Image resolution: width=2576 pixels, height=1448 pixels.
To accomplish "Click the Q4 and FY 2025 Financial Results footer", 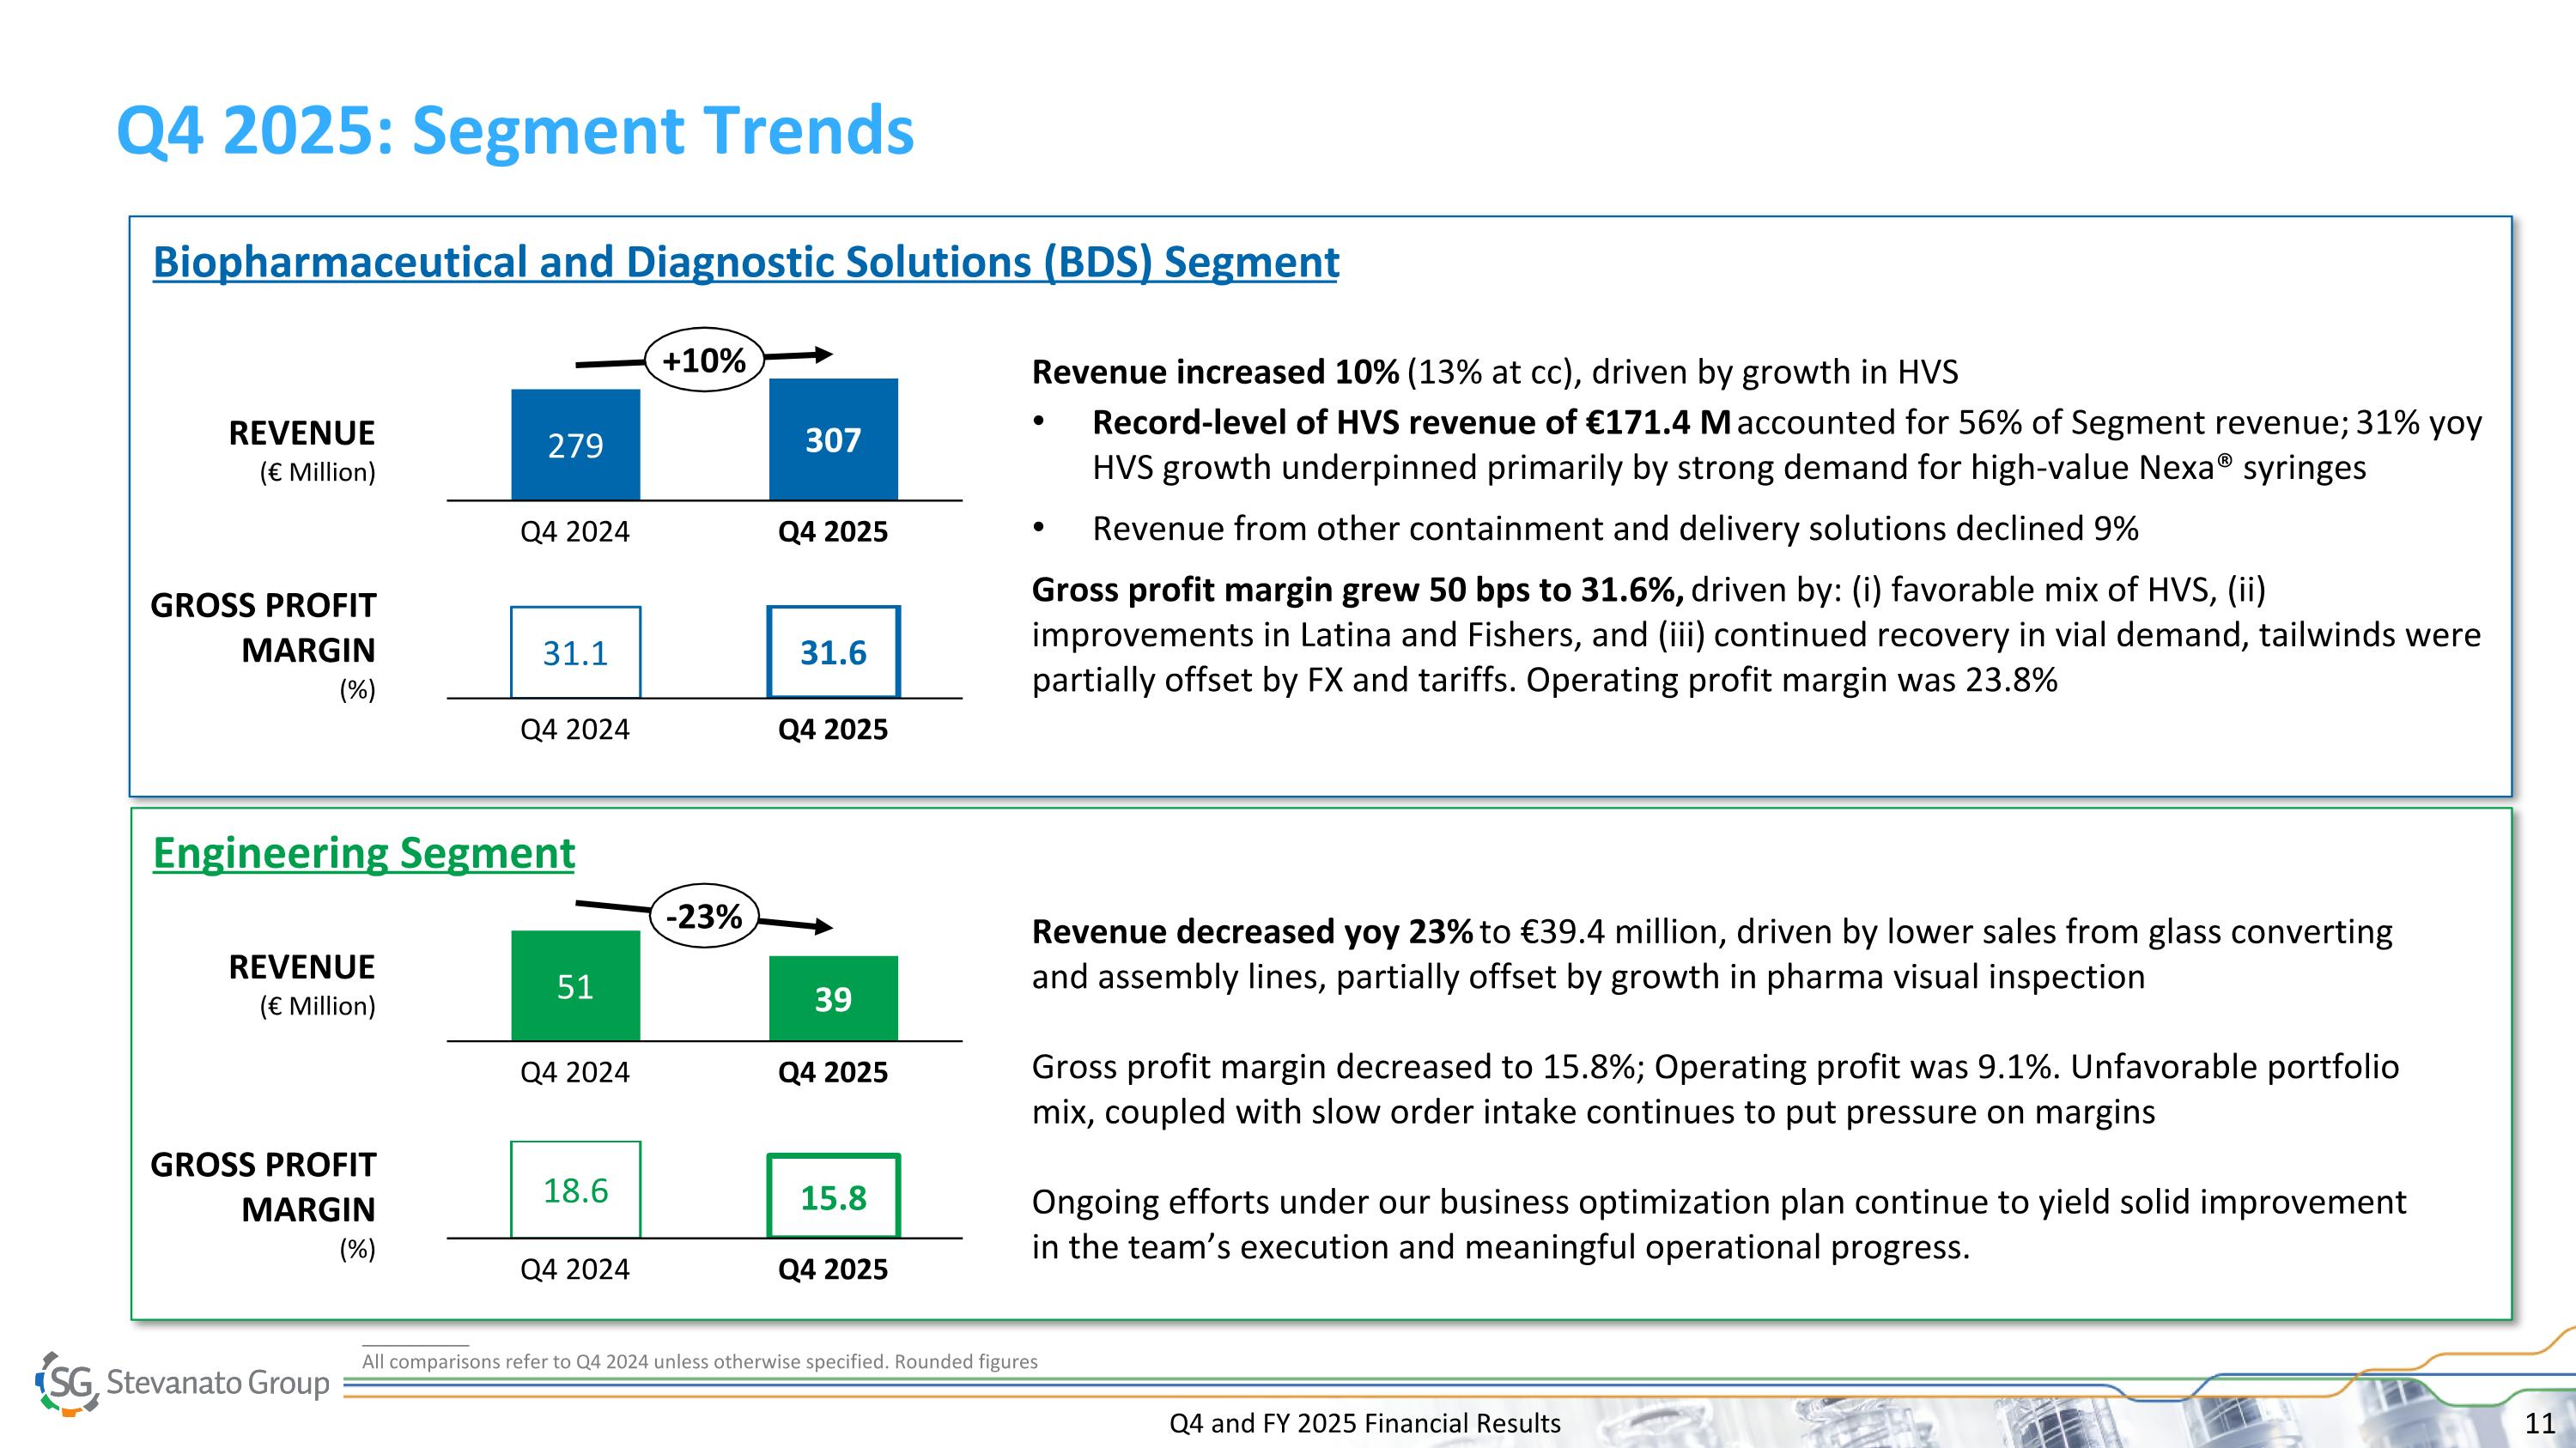I will tap(1364, 1423).
